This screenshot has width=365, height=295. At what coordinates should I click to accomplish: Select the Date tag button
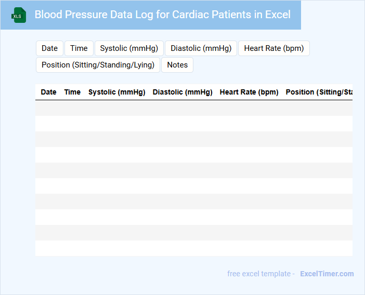(49, 48)
